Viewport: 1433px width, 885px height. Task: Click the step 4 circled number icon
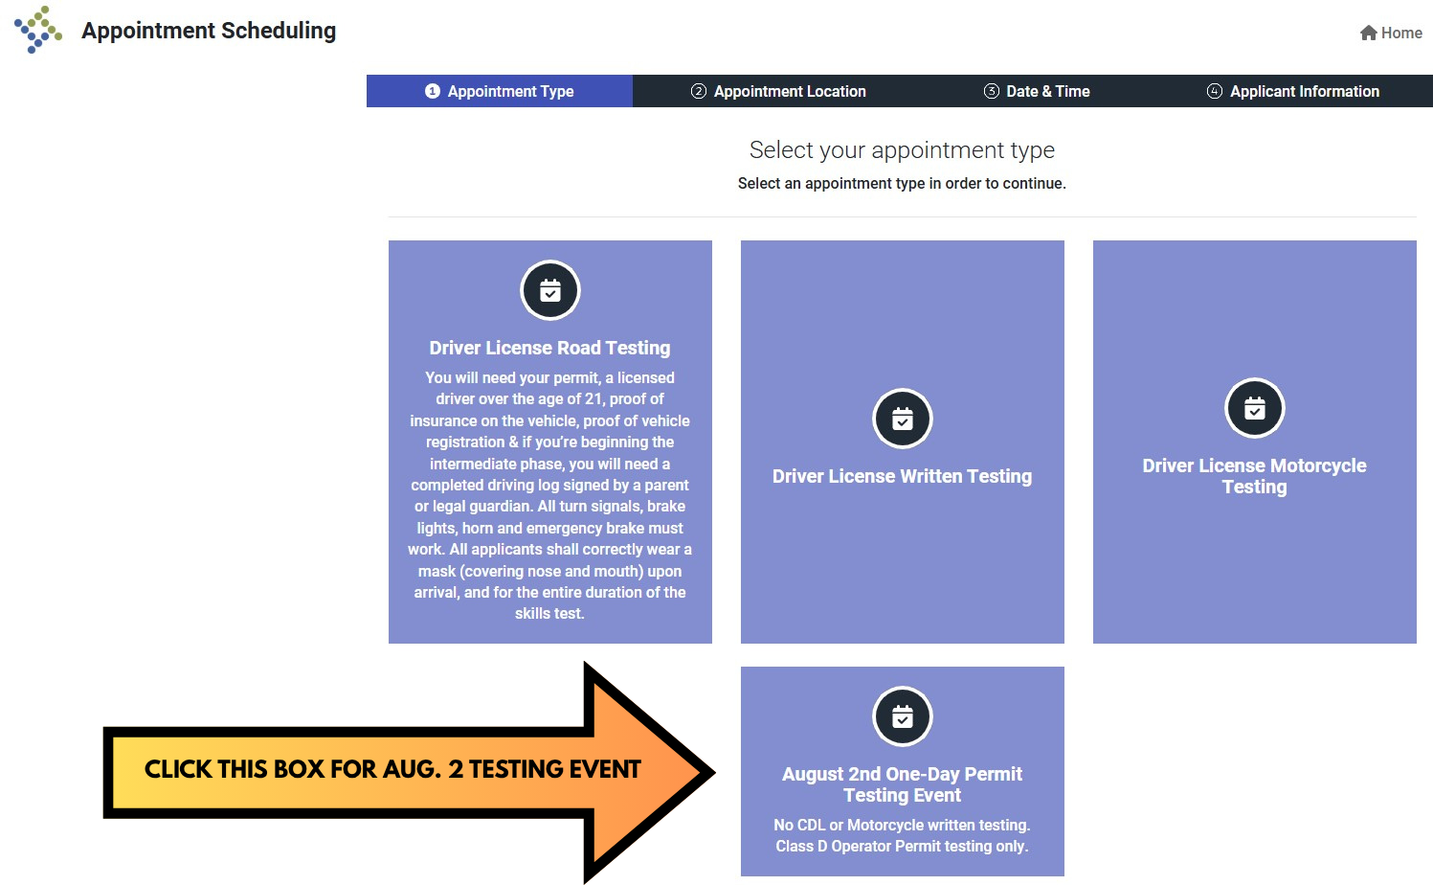[x=1215, y=91]
